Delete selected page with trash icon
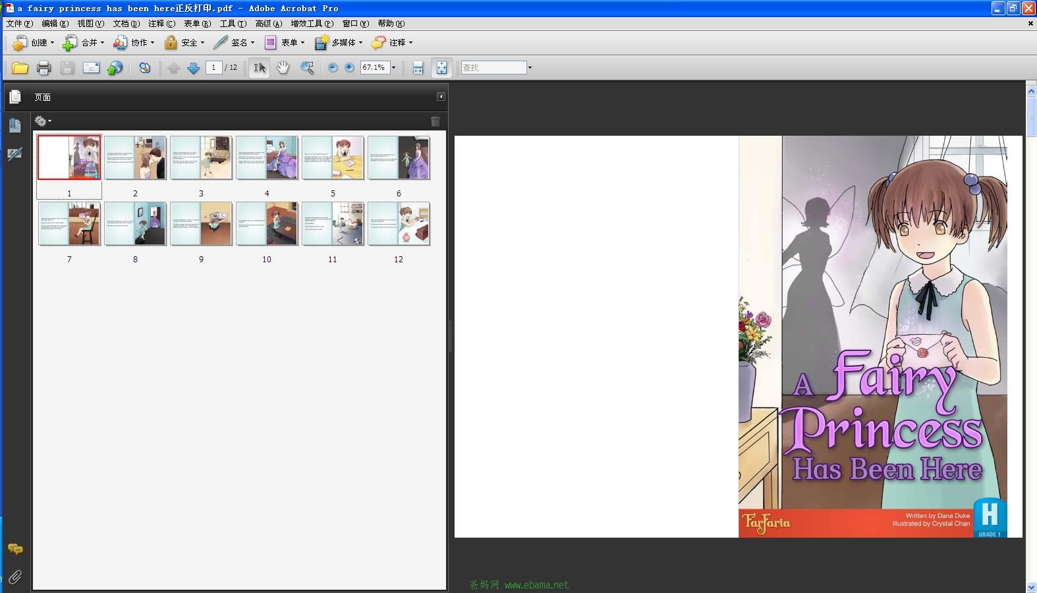The height and width of the screenshot is (593, 1037). (x=435, y=121)
